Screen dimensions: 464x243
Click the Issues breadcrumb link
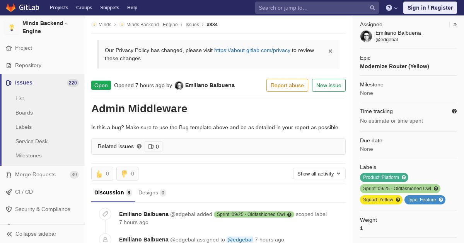pyautogui.click(x=192, y=25)
